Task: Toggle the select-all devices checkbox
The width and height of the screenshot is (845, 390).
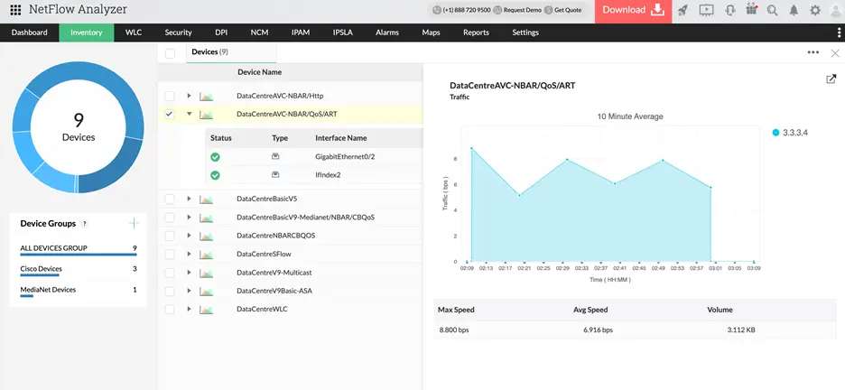Action: click(171, 53)
